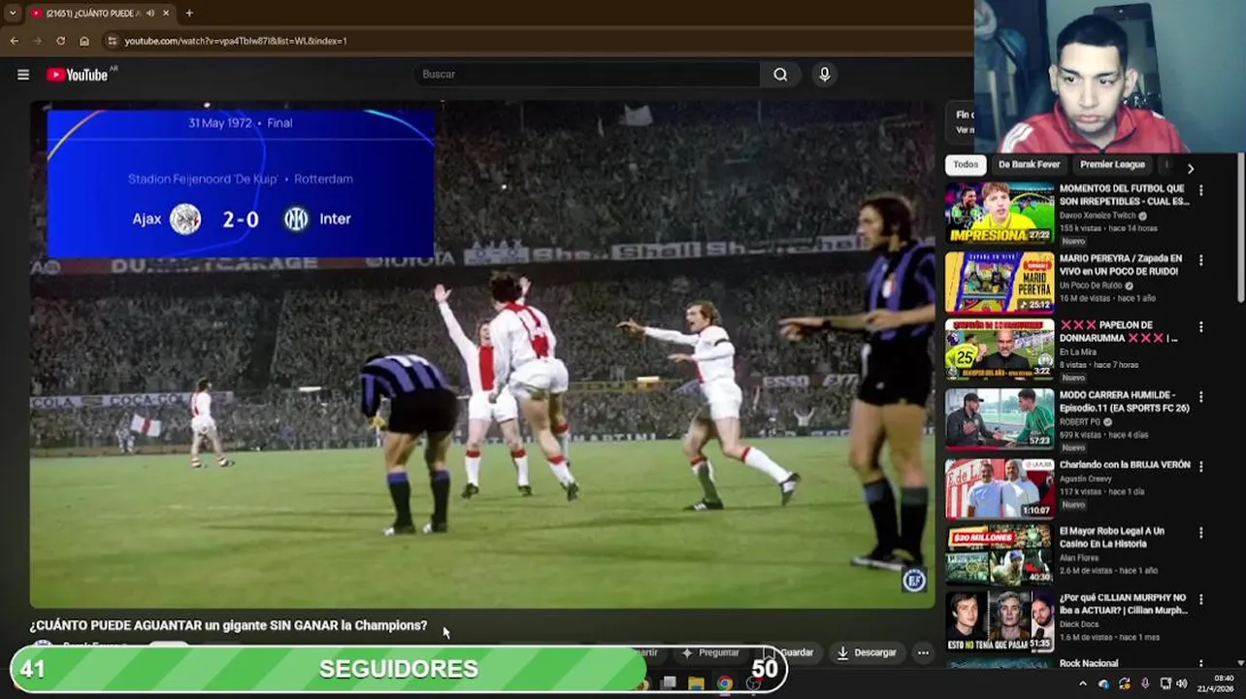1246x699 pixels.
Task: Open Charlando con la BRUJA VERÓN video
Action: (1125, 465)
